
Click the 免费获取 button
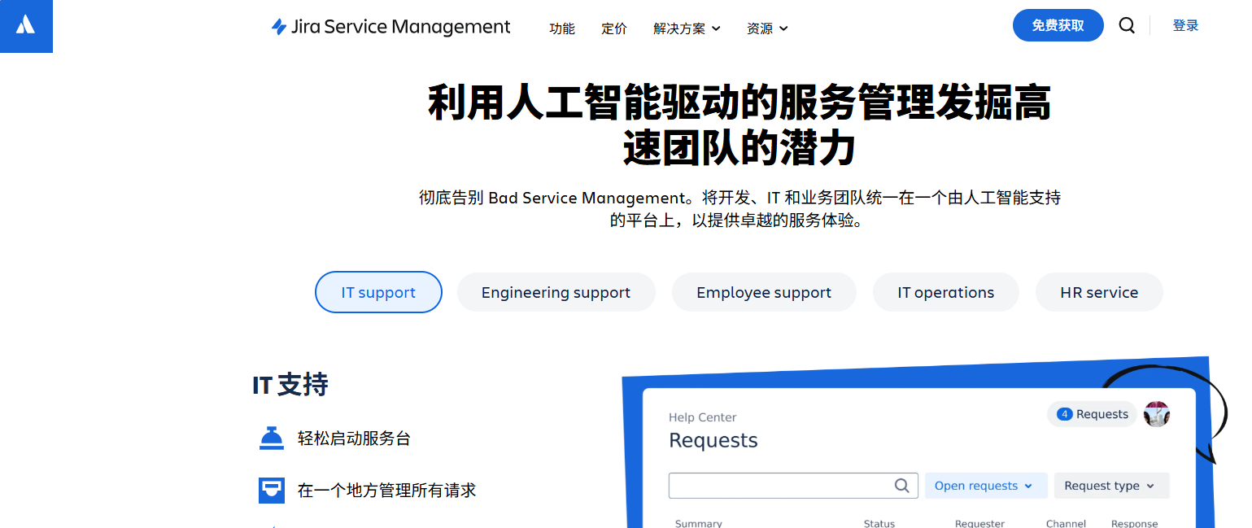click(x=1058, y=25)
